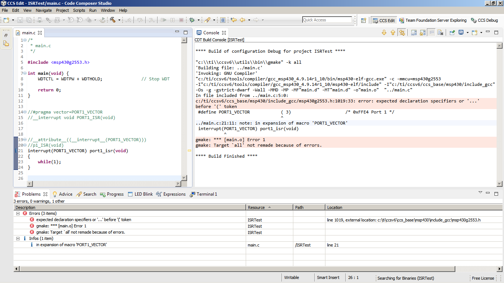Screen dimensions: 504x283
Task: Toggle console word wrap button
Action: [x=431, y=33]
